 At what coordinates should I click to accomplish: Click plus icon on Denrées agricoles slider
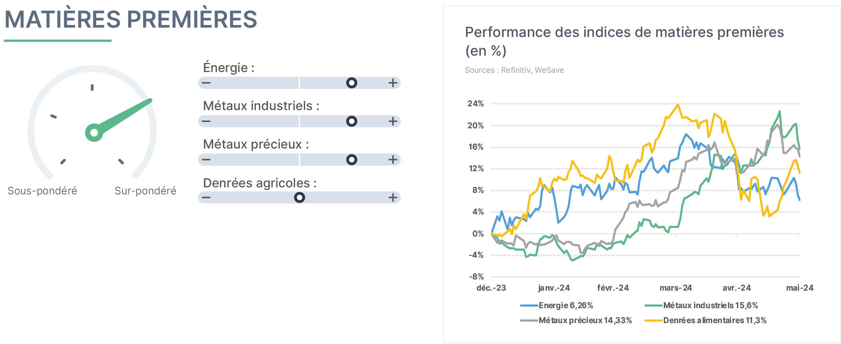point(393,197)
